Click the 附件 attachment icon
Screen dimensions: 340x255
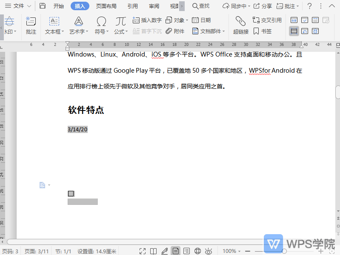[175, 31]
